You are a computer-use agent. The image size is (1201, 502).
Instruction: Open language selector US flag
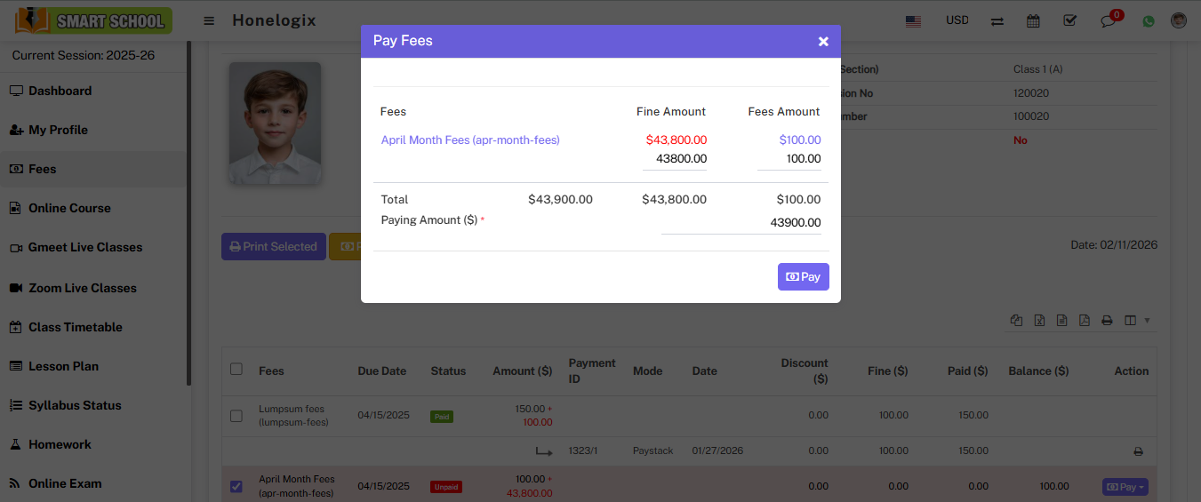click(913, 20)
